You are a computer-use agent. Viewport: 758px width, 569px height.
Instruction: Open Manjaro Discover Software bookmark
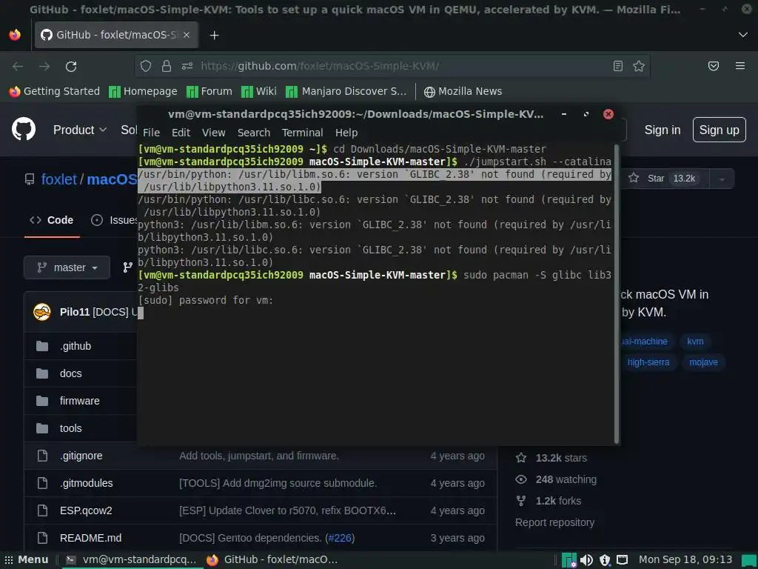(x=346, y=91)
